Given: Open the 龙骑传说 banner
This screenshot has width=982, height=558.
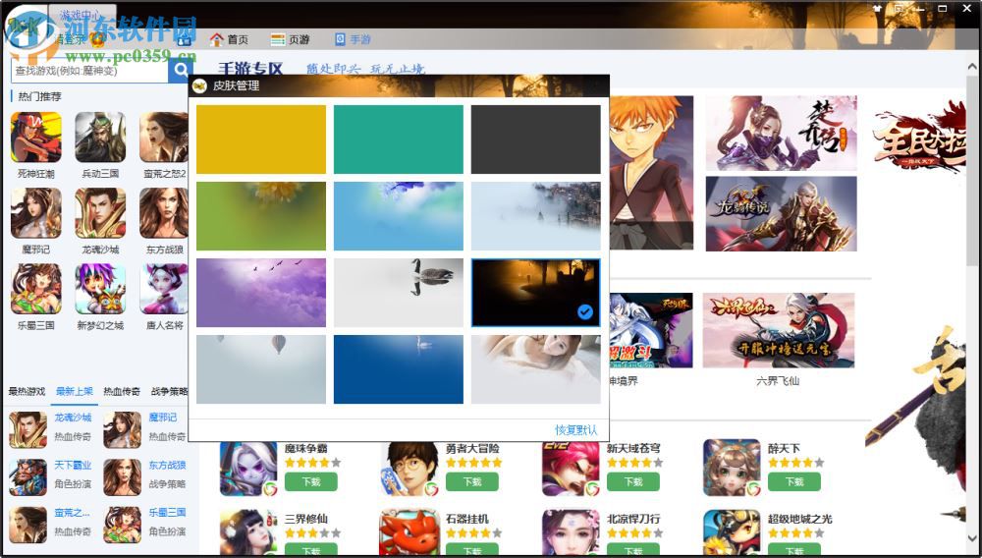Looking at the screenshot, I should (781, 213).
